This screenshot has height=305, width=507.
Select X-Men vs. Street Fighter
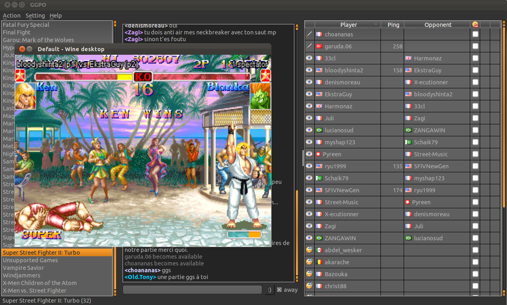(x=57, y=291)
